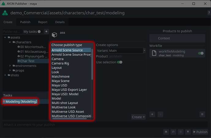Toggle the workfileModeling instance switch
The width and height of the screenshot is (211, 138).
(x=201, y=53)
